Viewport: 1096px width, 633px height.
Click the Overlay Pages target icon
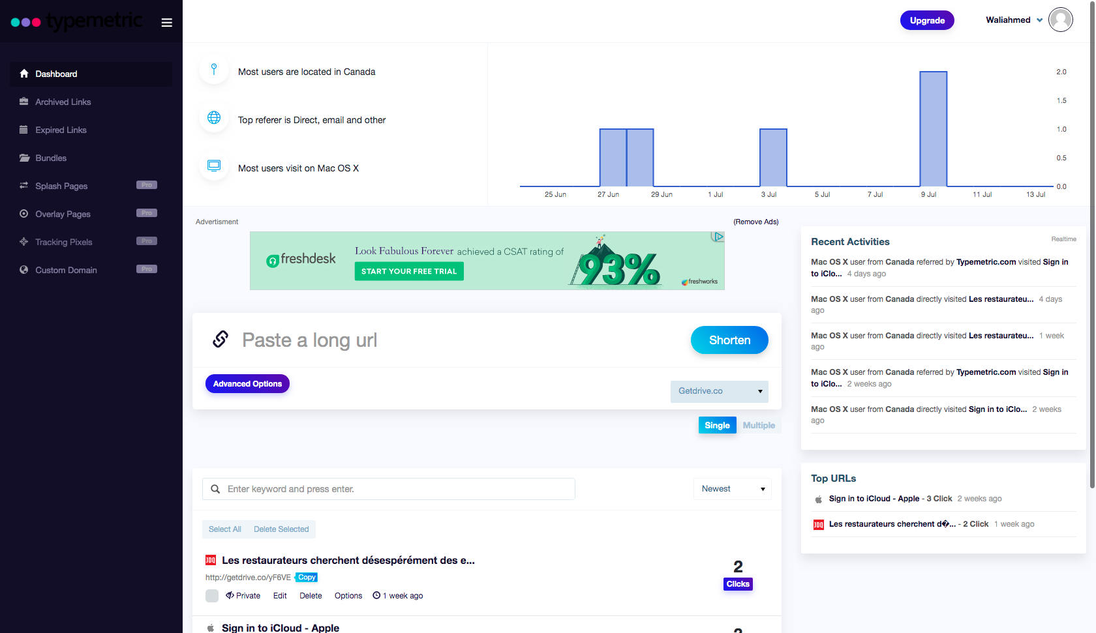24,214
